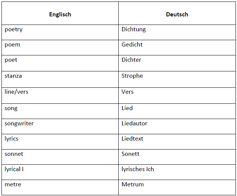Select the Metrum cell
237x196 pixels.
tap(177, 187)
